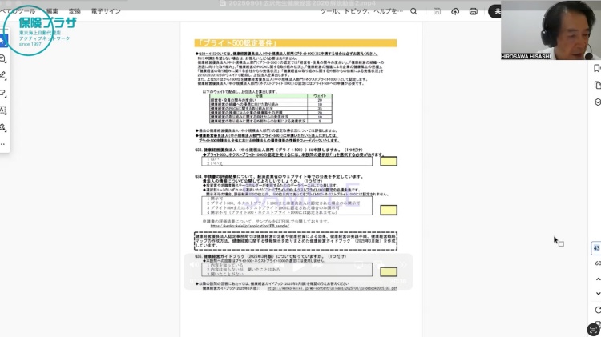Select the freehand draw tool
Viewport: 601px width, 337px height.
tap(2, 93)
